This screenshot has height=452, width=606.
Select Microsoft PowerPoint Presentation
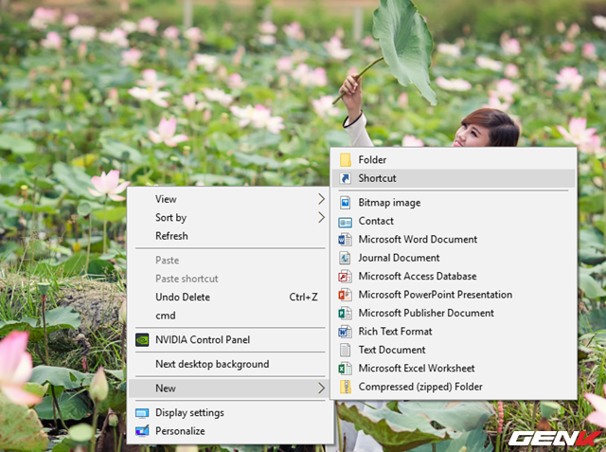[x=454, y=295]
